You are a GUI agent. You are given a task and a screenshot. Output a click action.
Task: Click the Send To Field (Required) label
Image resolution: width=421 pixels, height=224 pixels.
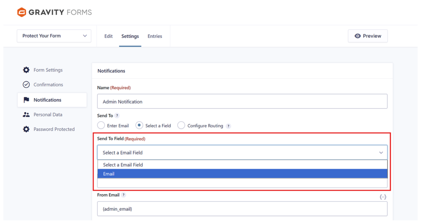121,139
